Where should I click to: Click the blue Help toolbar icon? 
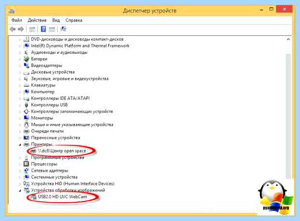click(44, 29)
